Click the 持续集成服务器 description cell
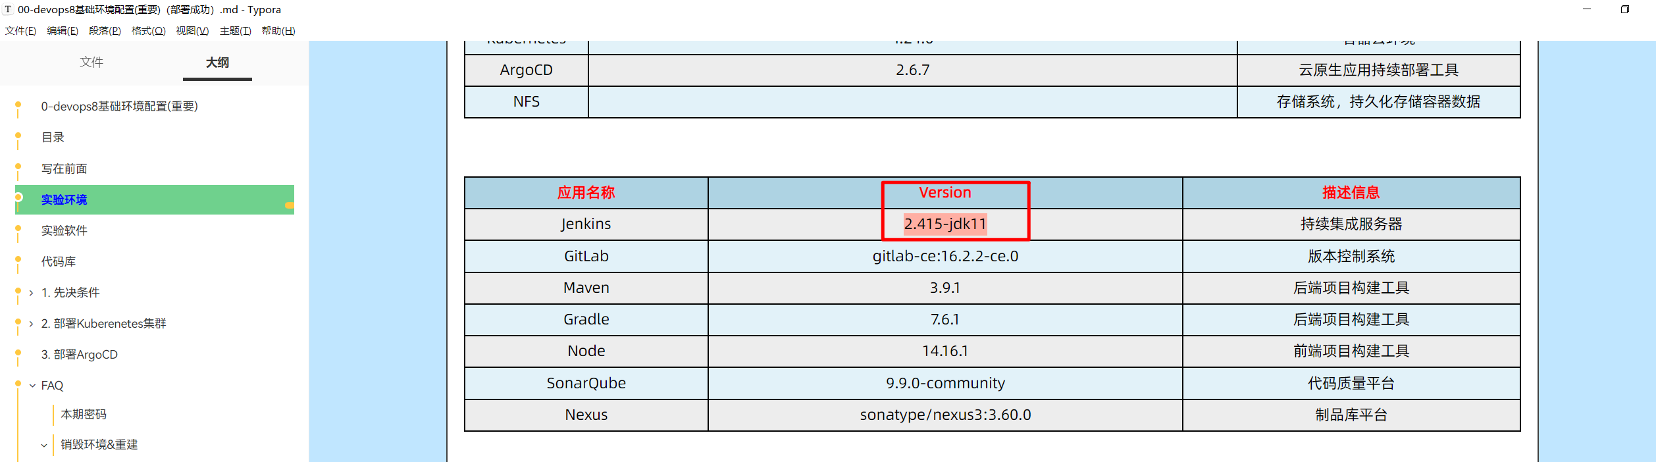 [1351, 224]
